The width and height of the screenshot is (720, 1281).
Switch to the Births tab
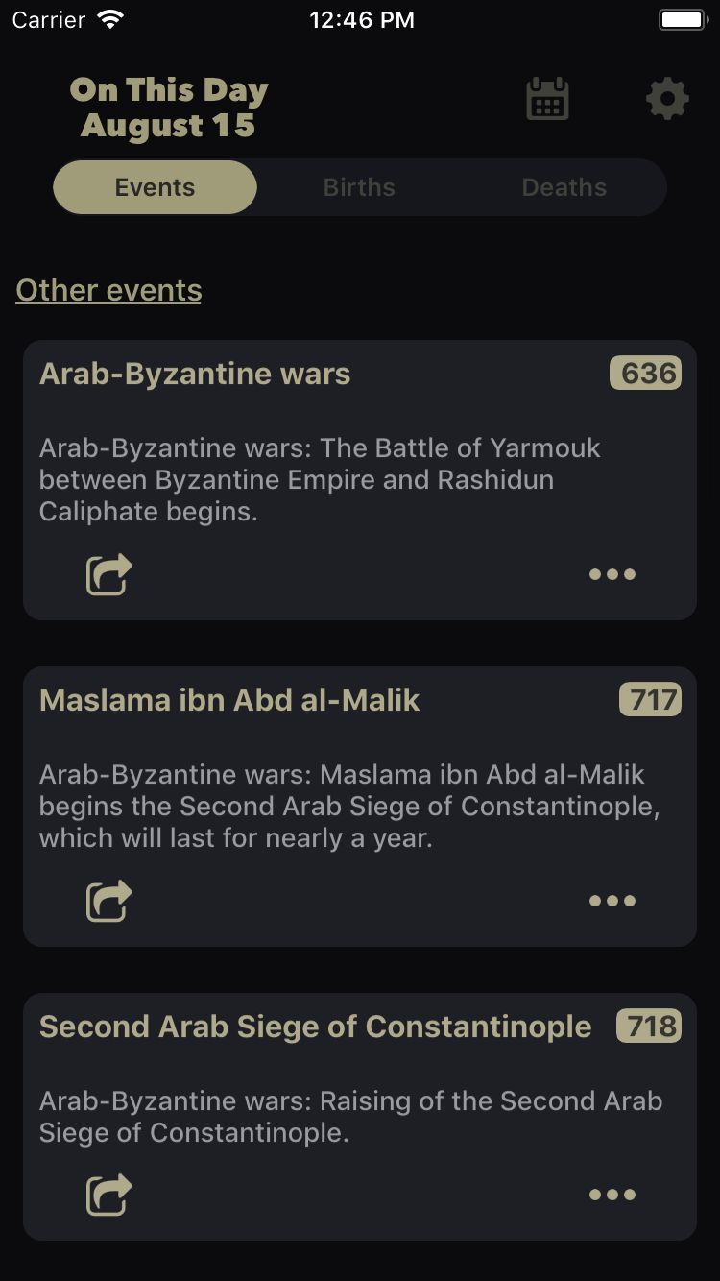(359, 187)
